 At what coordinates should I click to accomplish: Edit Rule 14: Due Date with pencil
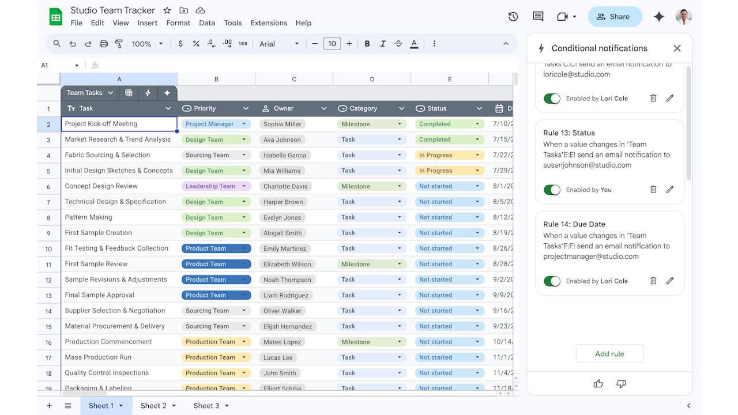tap(670, 281)
